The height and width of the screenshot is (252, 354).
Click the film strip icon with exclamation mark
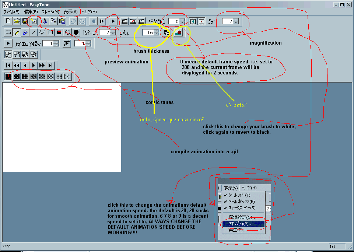click(141, 21)
